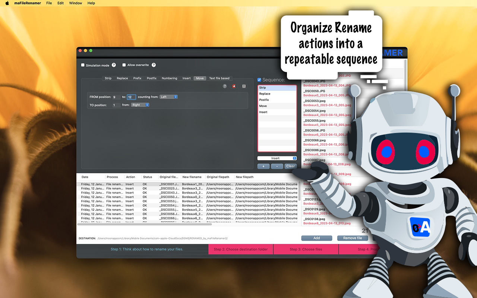The height and width of the screenshot is (298, 477).
Task: Switch to Text file based tab
Action: click(x=219, y=78)
